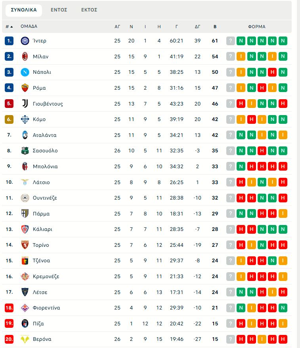Click Pisa's red position 19 badge
Viewport: 300px width, 348px height.
(x=9, y=323)
